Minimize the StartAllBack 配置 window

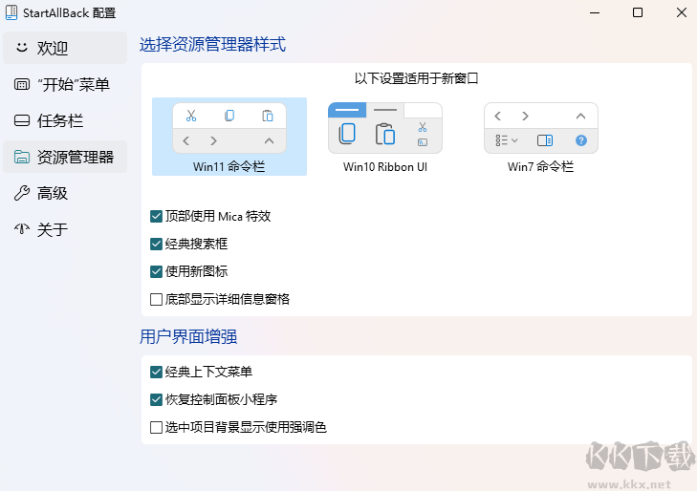coord(593,12)
